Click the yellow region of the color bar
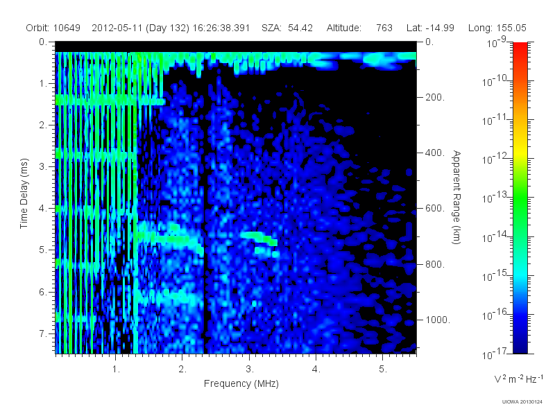The height and width of the screenshot is (416, 555). pos(520,150)
